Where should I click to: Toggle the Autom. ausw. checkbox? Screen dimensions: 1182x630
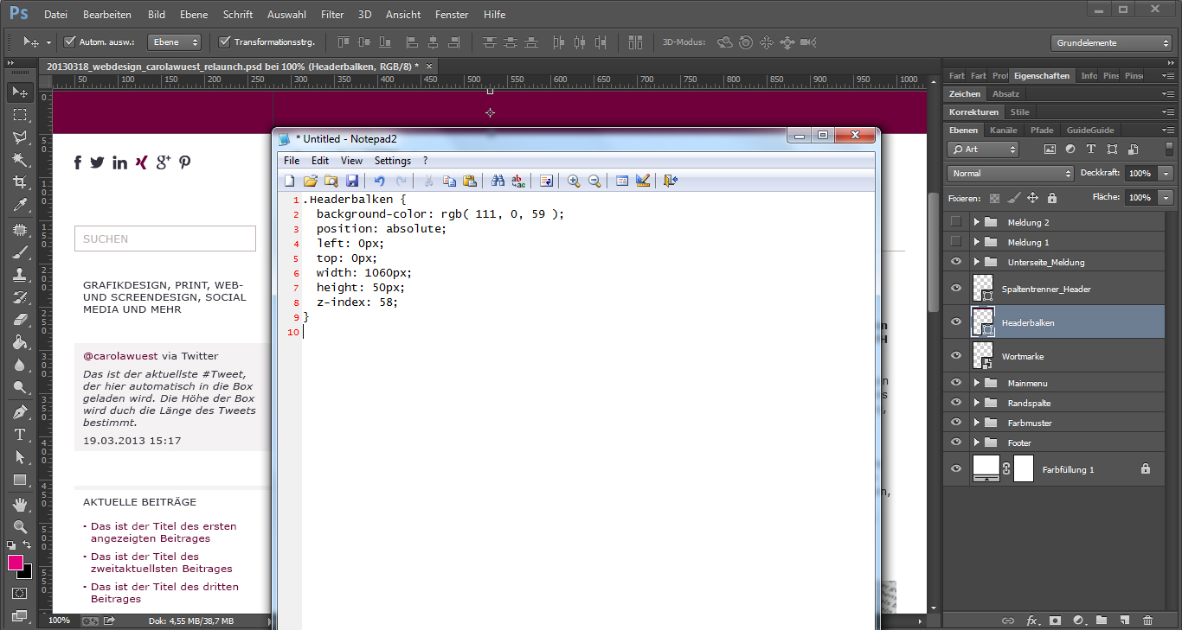(x=70, y=41)
